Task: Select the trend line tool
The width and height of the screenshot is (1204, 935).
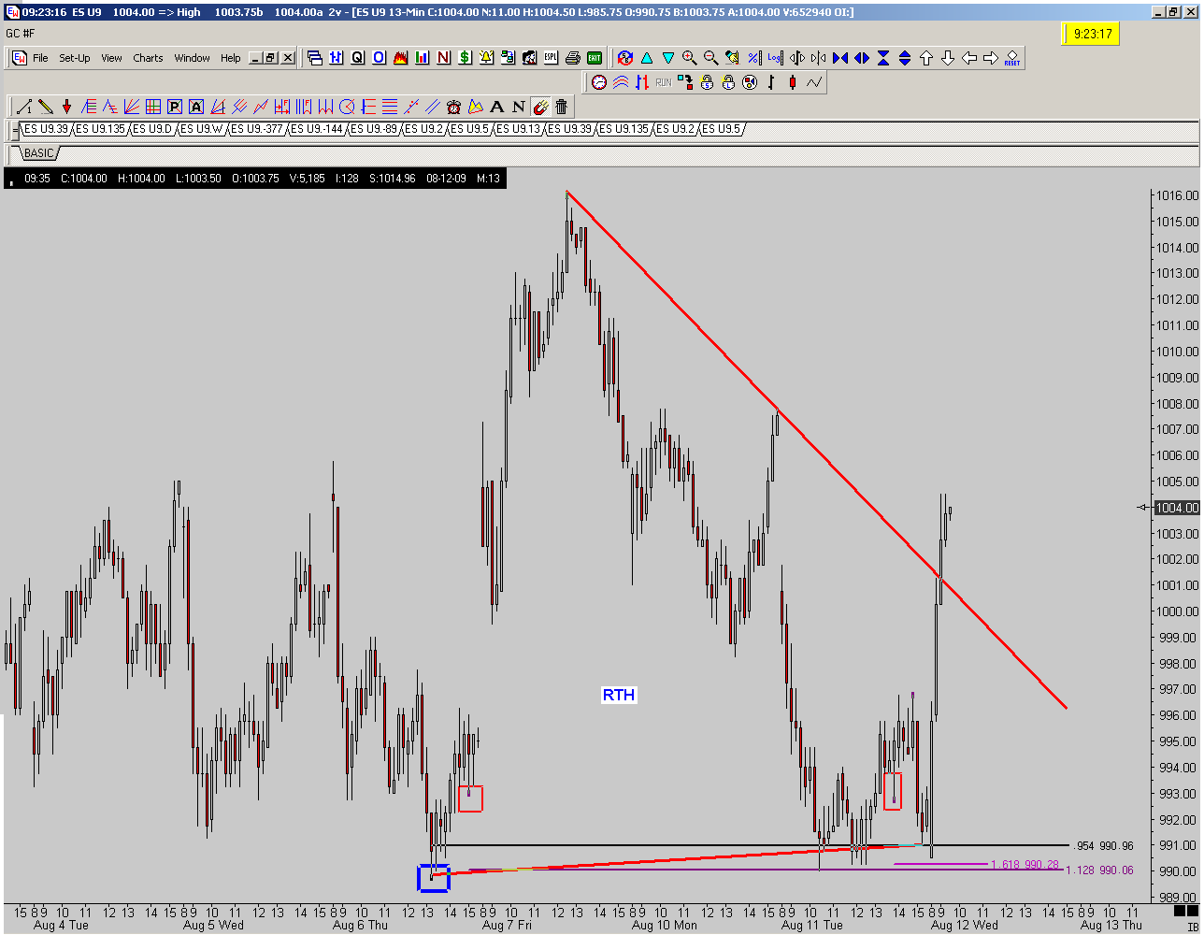Action: 23,107
